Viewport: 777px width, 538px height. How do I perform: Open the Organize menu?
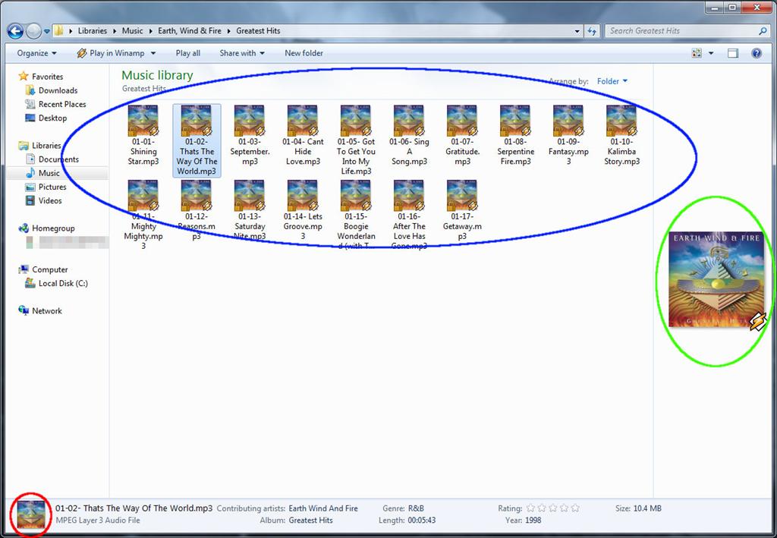point(36,53)
